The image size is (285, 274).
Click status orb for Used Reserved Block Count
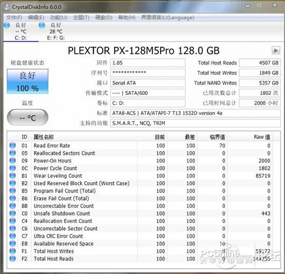coord(12,183)
